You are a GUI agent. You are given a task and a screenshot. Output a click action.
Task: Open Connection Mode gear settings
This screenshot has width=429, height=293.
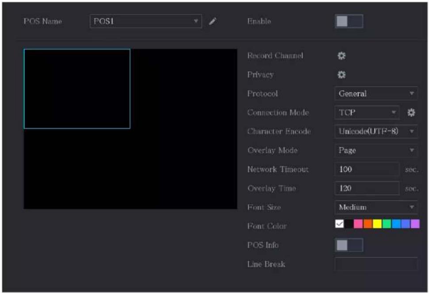point(411,112)
